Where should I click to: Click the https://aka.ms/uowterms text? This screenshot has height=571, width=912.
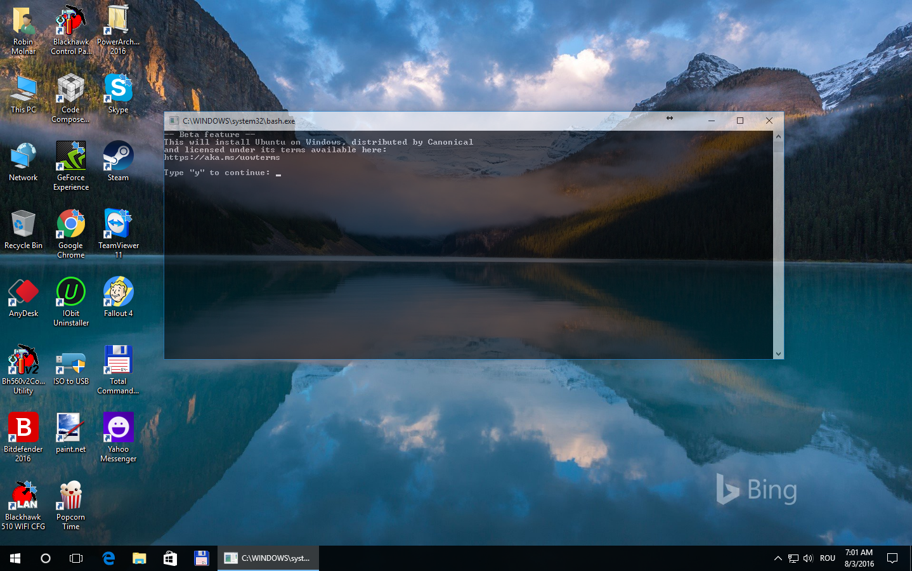click(222, 157)
